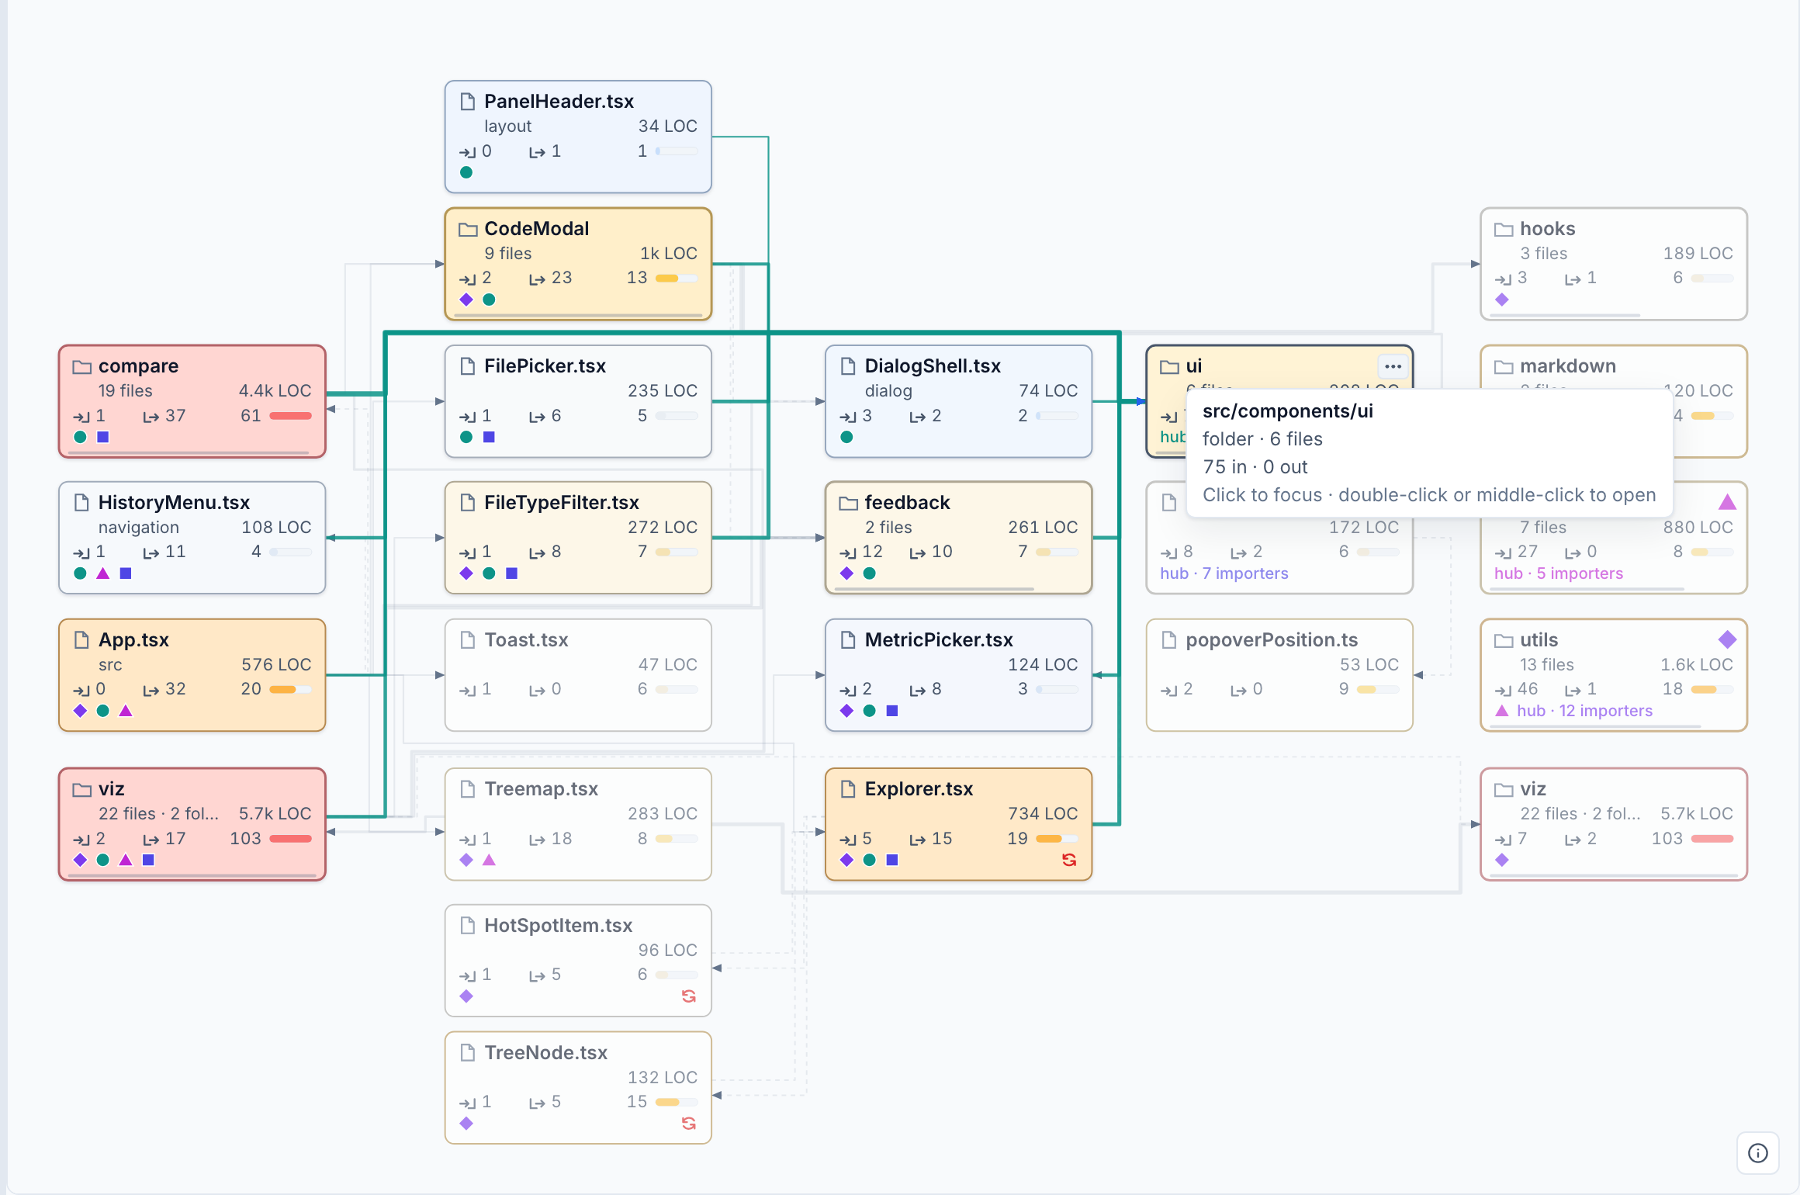Screen dimensions: 1800x1195
Task: Click 'navigation' label on HistoryMenu.tsx
Action: pyautogui.click(x=138, y=528)
